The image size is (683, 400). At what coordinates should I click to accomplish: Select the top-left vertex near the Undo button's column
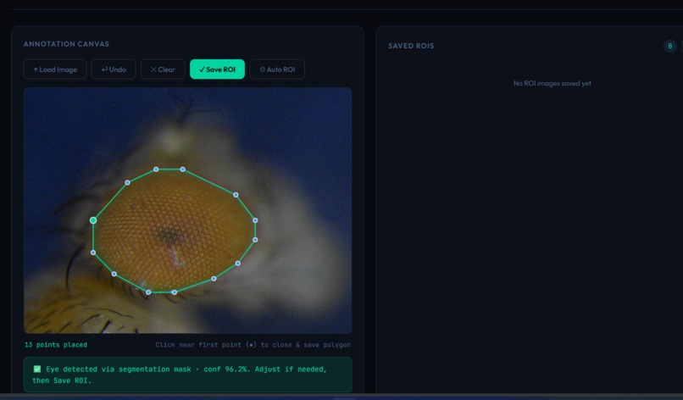(127, 182)
